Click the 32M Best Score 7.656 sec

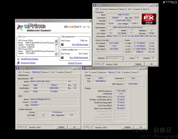tap(83, 41)
